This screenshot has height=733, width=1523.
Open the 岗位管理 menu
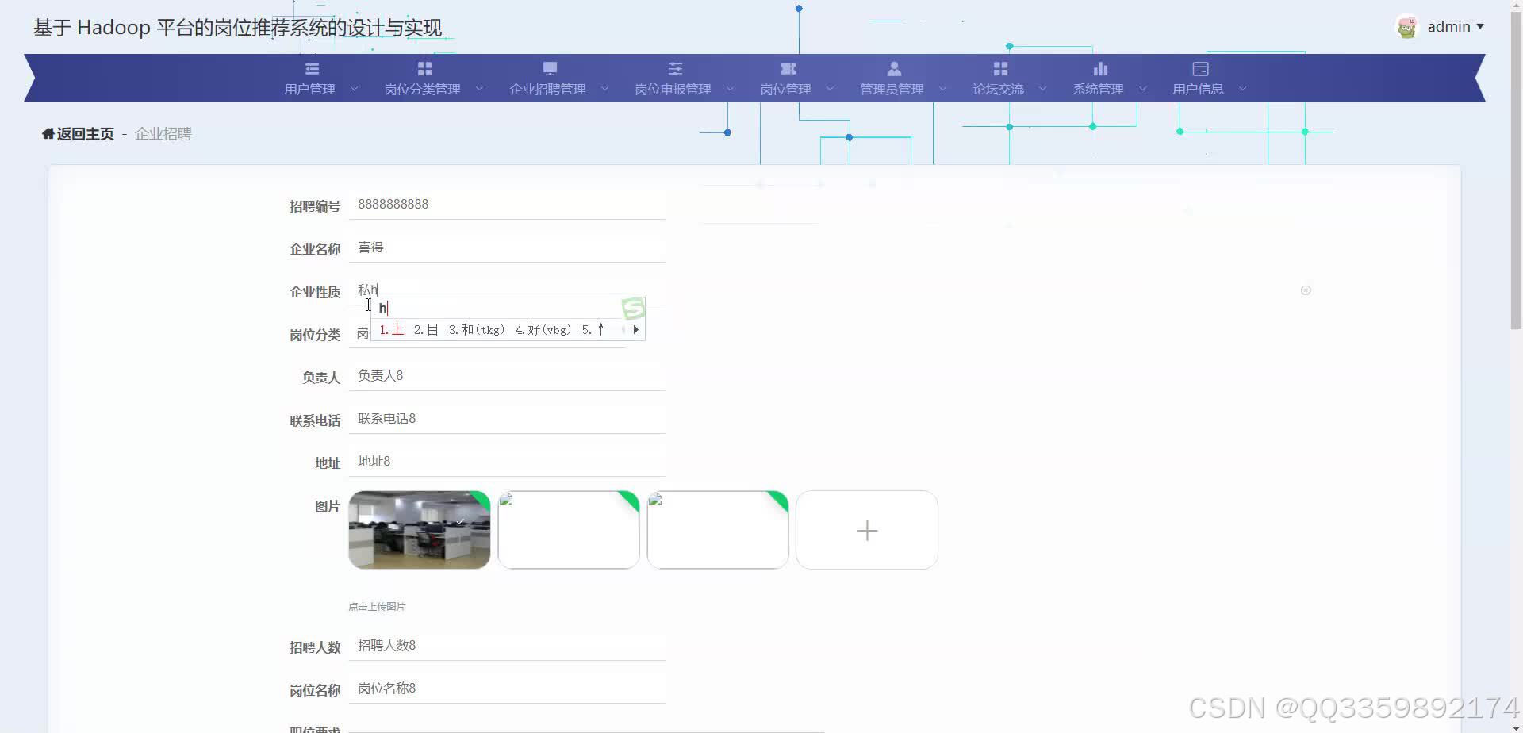786,90
